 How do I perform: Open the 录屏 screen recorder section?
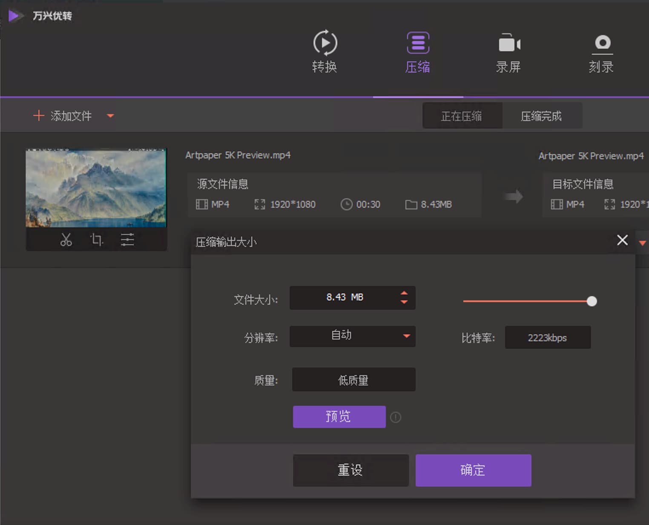coord(509,52)
